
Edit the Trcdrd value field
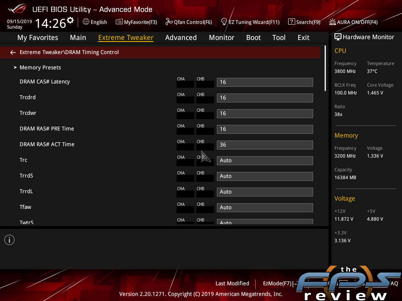[265, 98]
